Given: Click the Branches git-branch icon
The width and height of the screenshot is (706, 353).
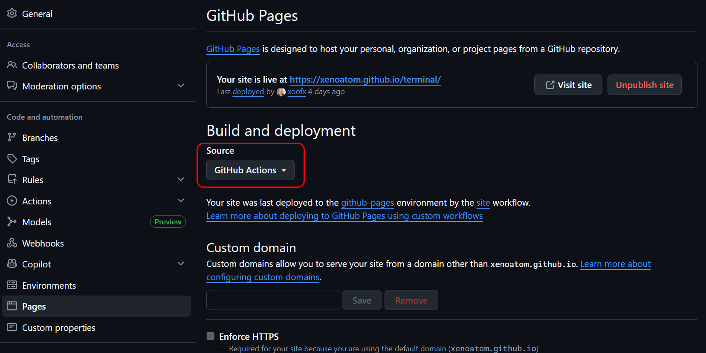Looking at the screenshot, I should [12, 137].
